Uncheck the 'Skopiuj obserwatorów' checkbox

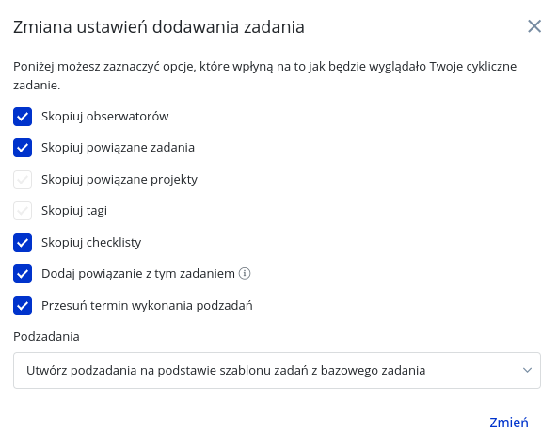(x=23, y=117)
